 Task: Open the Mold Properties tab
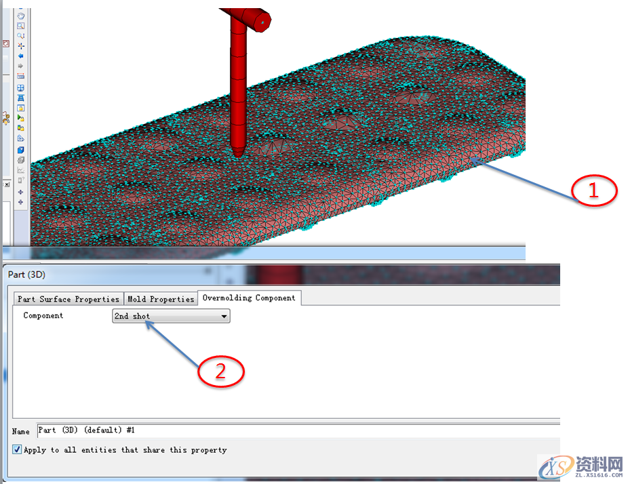click(161, 299)
